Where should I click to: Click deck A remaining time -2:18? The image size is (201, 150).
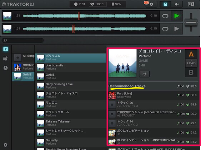153,16
